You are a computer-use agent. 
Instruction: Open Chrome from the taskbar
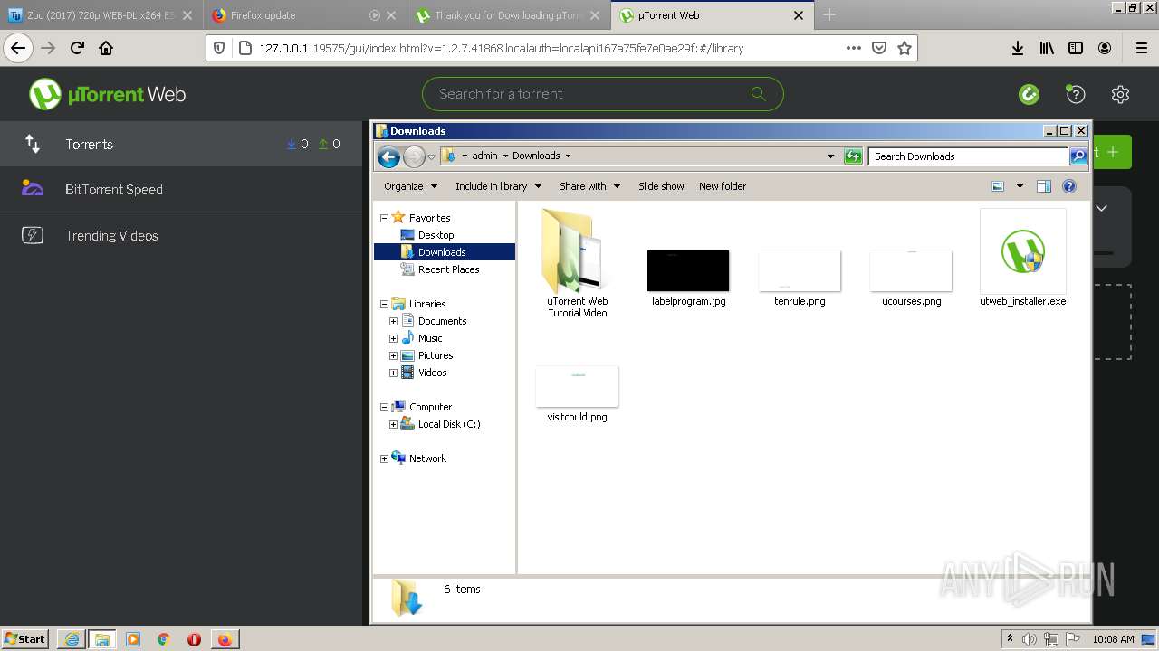click(x=163, y=639)
